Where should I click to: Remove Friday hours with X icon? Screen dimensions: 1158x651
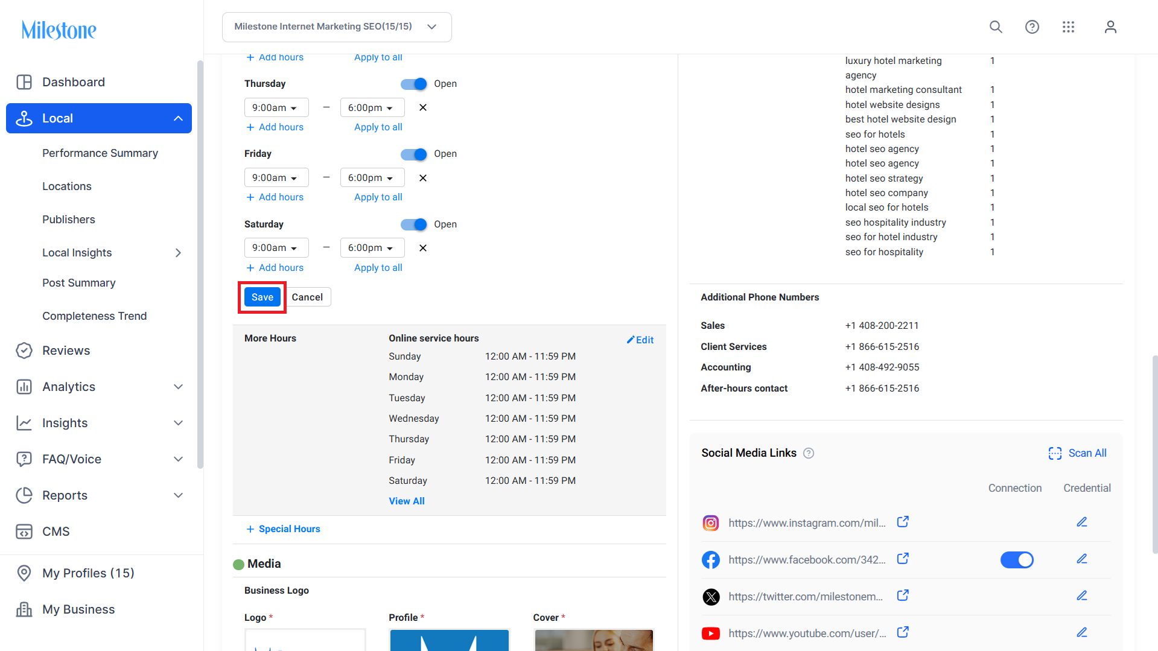tap(423, 178)
